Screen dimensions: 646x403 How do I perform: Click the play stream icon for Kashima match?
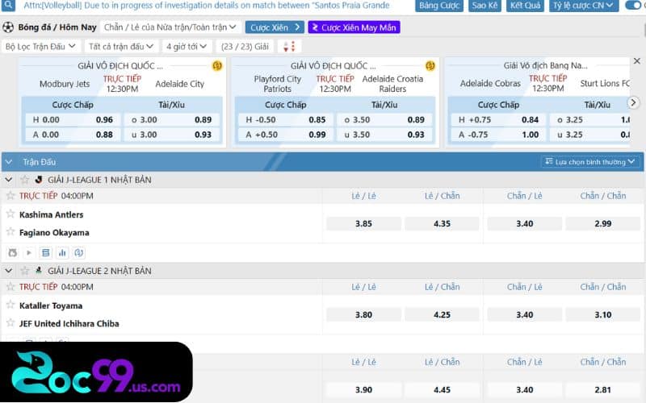[29, 252]
